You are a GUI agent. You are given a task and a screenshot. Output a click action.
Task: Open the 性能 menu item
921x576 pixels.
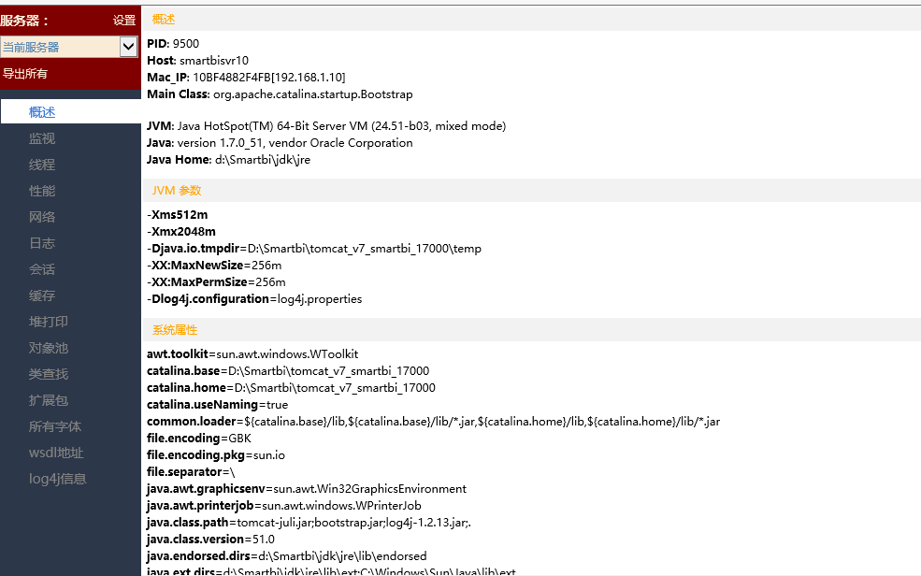pyautogui.click(x=42, y=191)
